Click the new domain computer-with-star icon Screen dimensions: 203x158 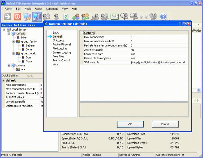27,17
